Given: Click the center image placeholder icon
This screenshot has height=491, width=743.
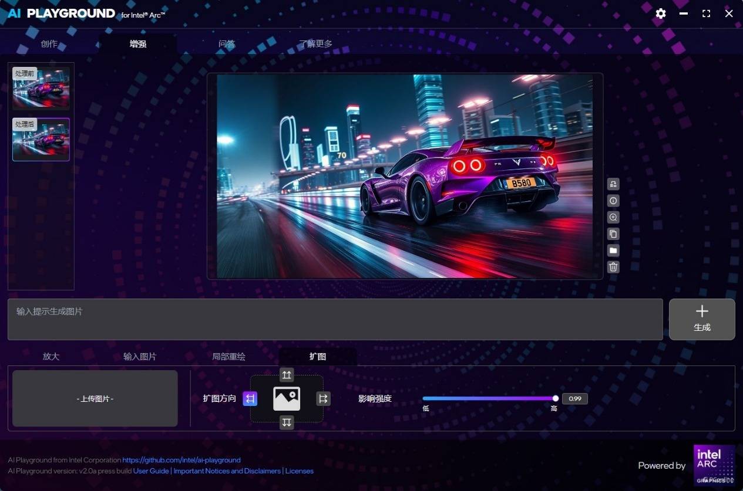Looking at the screenshot, I should (x=287, y=399).
